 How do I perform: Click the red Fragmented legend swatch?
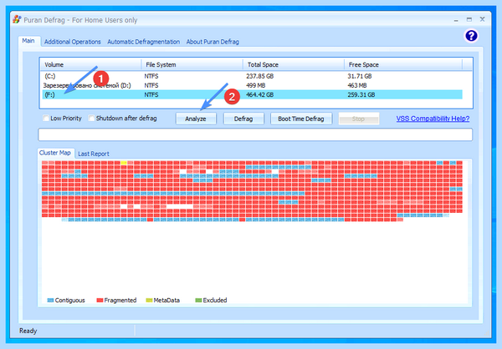click(100, 300)
